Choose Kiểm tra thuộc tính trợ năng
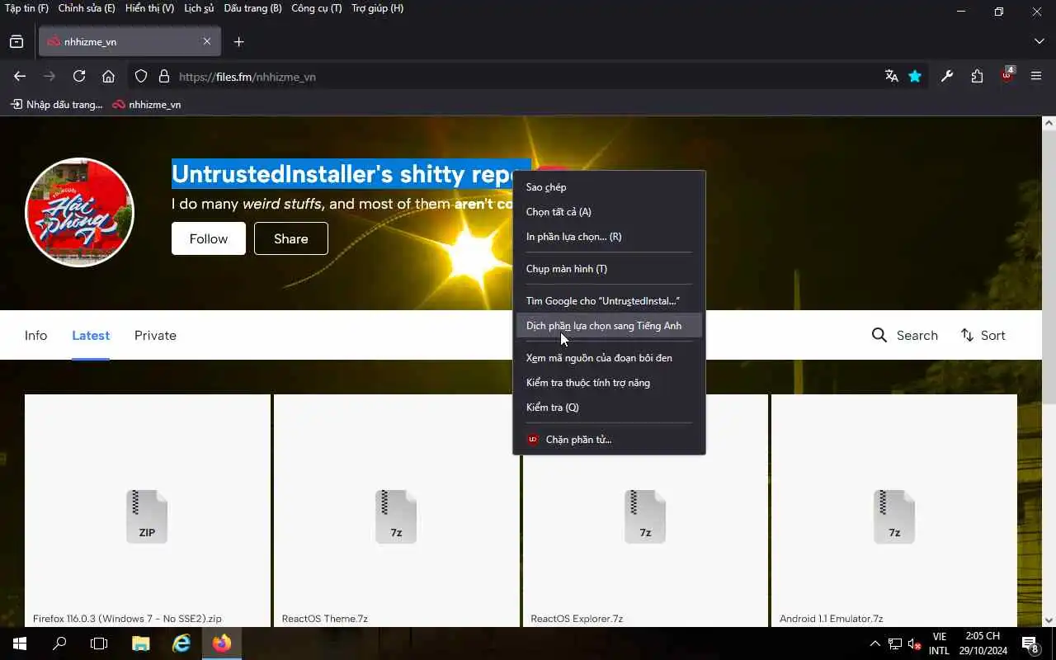 pos(609,383)
